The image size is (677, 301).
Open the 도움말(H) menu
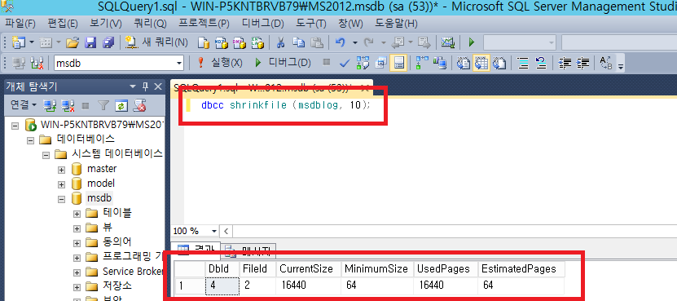click(396, 23)
